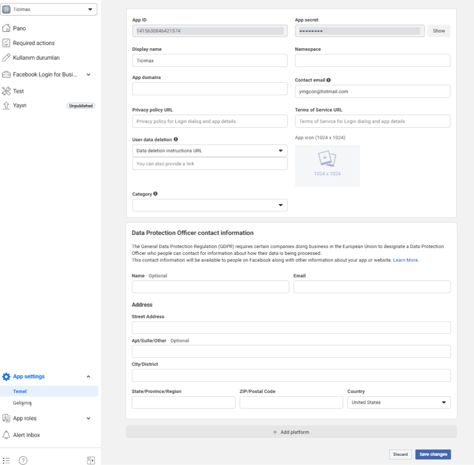Collapse the sidebar using bottom panel icon
The width and height of the screenshot is (474, 465).
click(x=91, y=460)
